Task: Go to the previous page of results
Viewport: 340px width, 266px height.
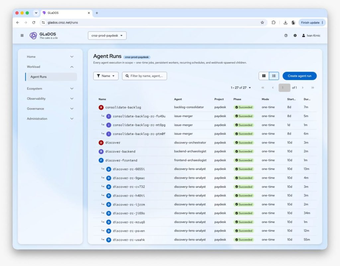Action: 273,88
